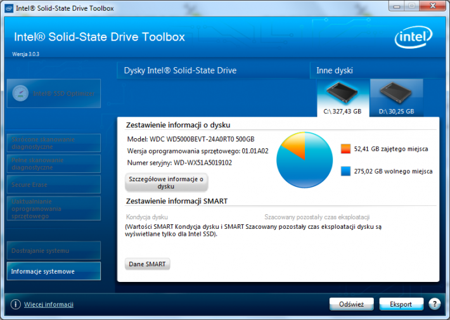The width and height of the screenshot is (450, 320).
Task: Export data with the Eksport button
Action: 401,304
